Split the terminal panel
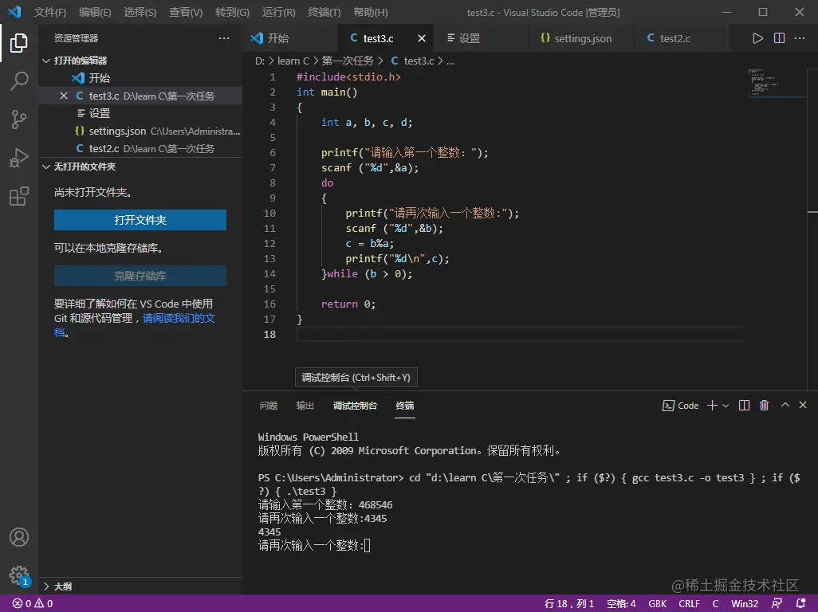Image resolution: width=818 pixels, height=612 pixels. click(x=744, y=406)
